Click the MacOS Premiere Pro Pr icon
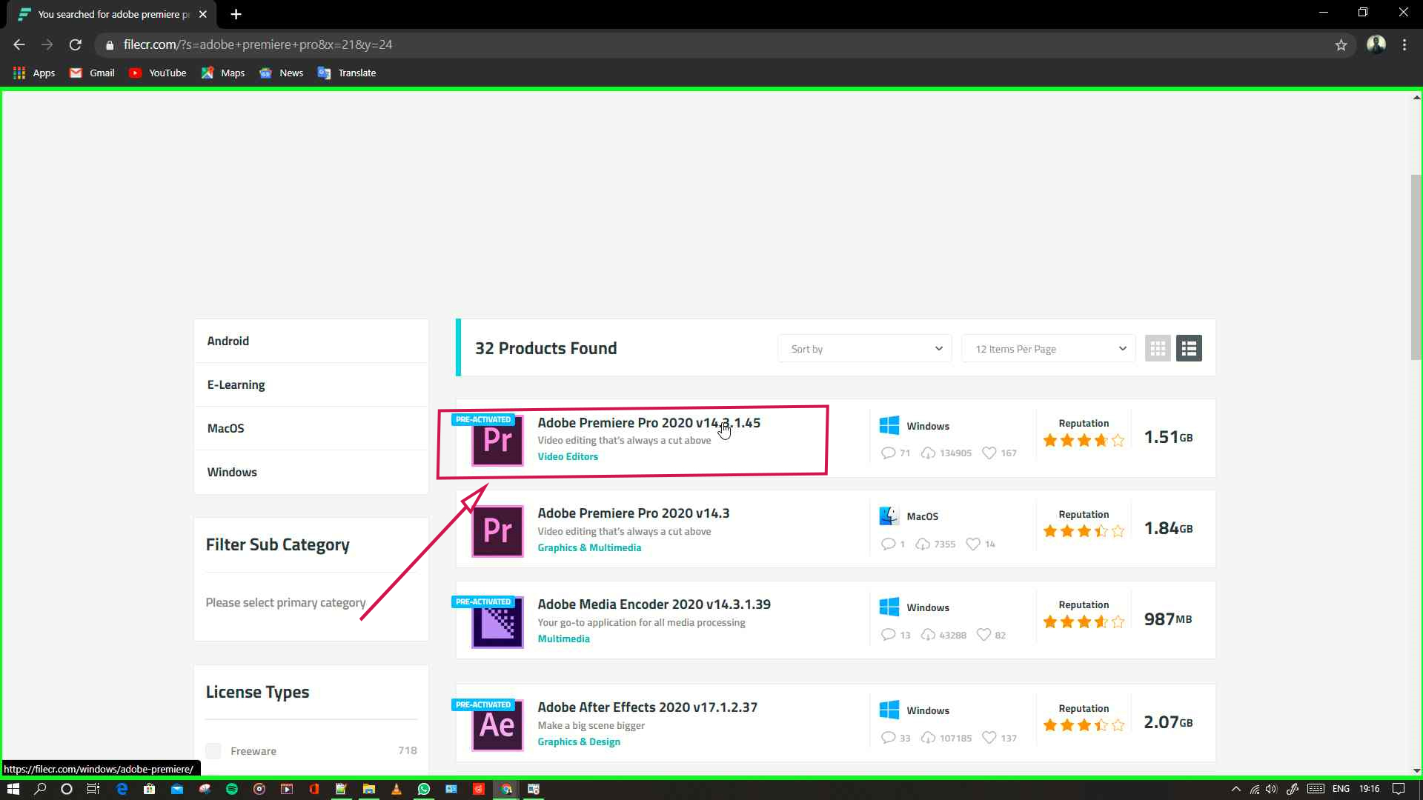 [497, 531]
